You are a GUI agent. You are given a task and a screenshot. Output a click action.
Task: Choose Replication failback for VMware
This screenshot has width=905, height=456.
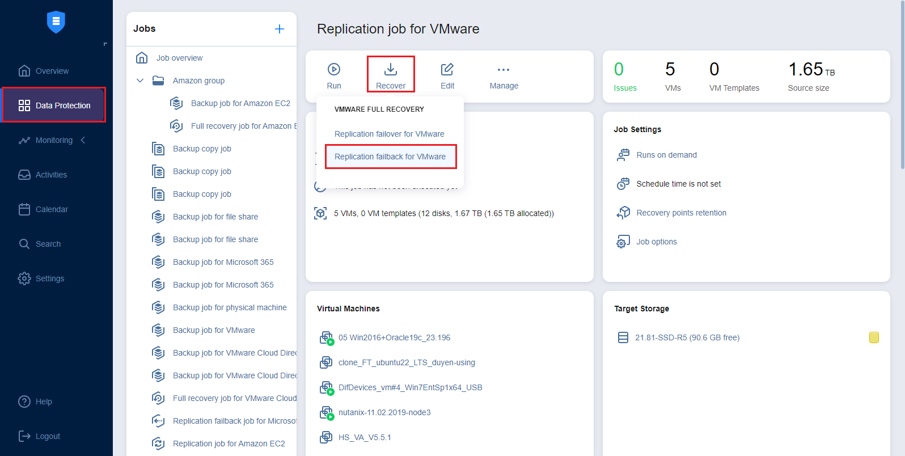coord(390,157)
